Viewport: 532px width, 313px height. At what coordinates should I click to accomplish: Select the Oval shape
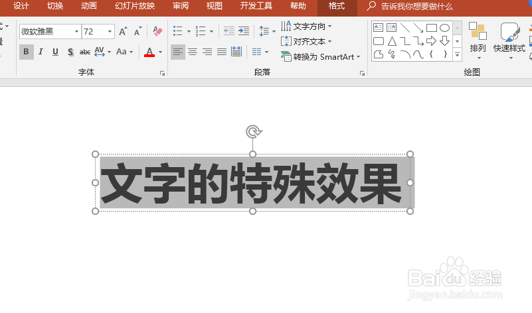click(x=444, y=28)
